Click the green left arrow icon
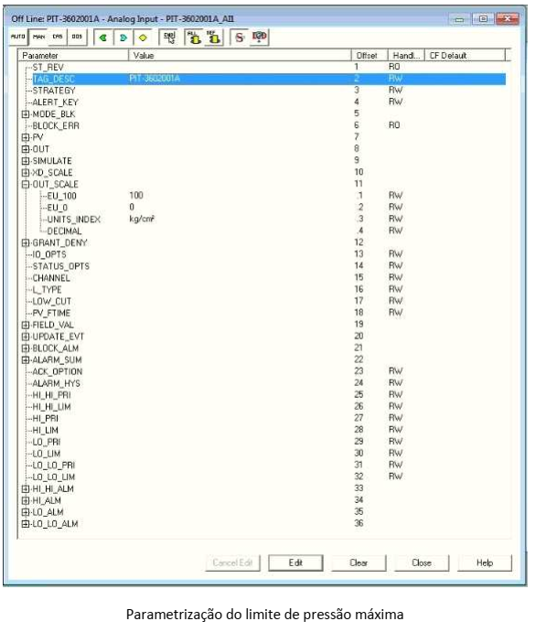Viewport: 546px width, 632px height. (x=103, y=37)
